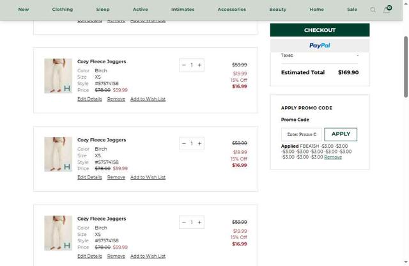The image size is (409, 266).
Task: Open the New menu item
Action: pyautogui.click(x=24, y=10)
